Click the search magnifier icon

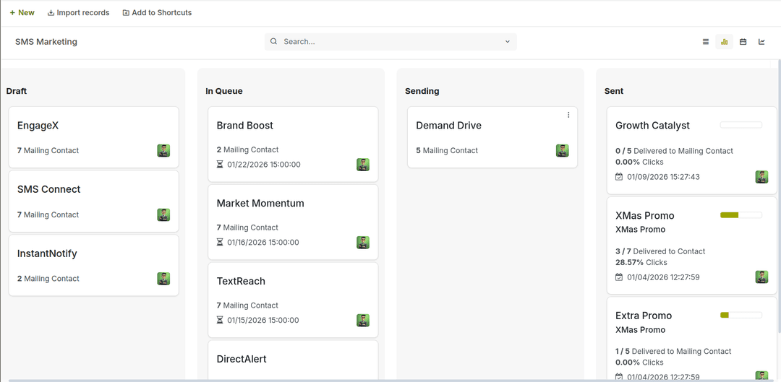(x=274, y=42)
